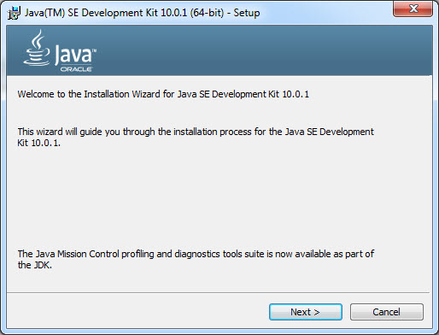Open the installer icon menu in title bar
The height and width of the screenshot is (335, 439).
(14, 13)
